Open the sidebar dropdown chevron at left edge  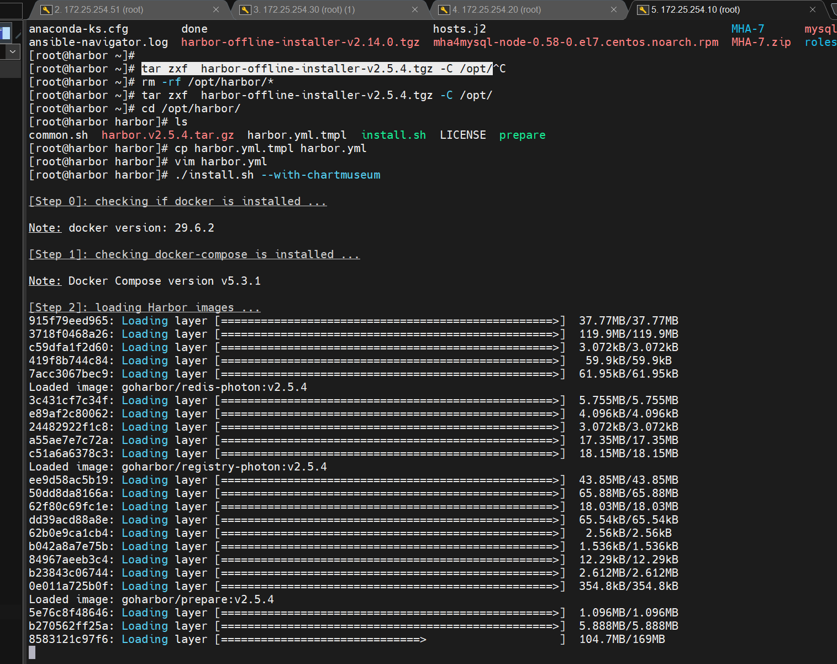point(12,52)
